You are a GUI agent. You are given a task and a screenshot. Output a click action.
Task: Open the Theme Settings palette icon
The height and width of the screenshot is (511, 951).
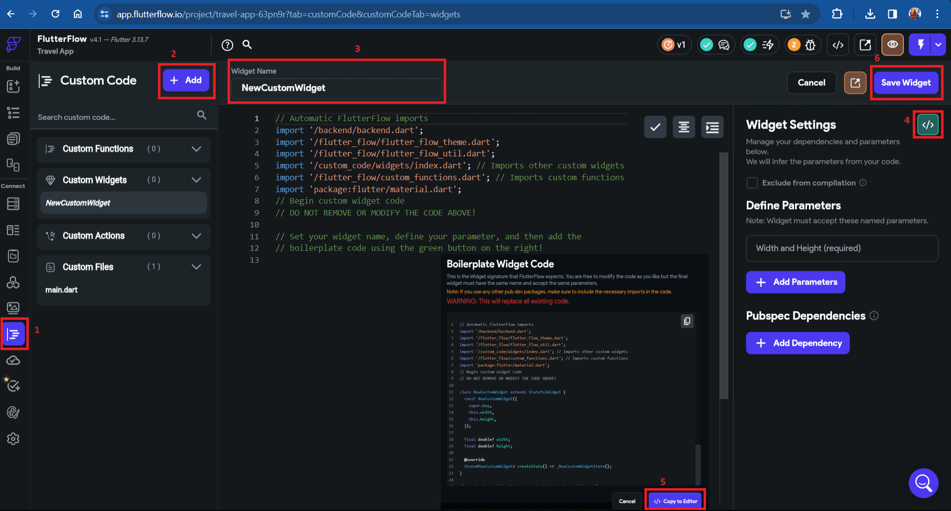[x=13, y=413]
